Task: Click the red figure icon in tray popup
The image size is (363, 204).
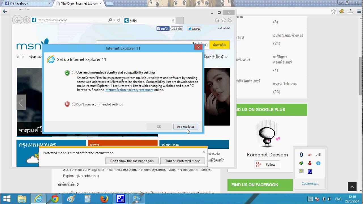Action: 310,163
